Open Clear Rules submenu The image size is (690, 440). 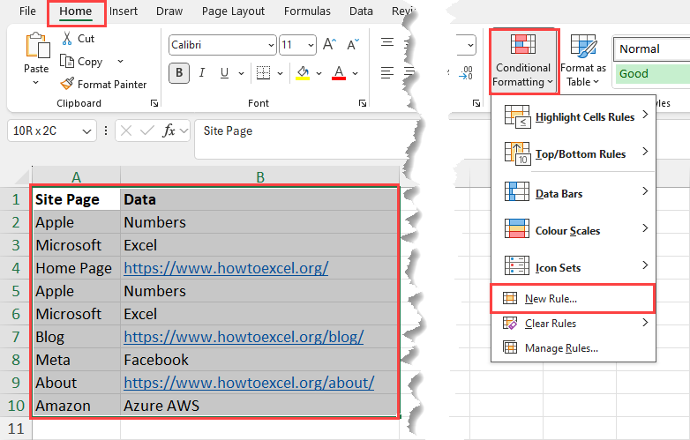coord(574,324)
